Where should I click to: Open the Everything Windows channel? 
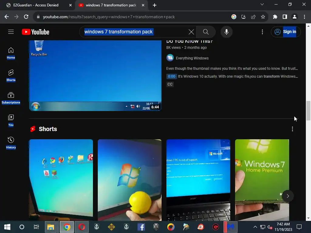[192, 58]
